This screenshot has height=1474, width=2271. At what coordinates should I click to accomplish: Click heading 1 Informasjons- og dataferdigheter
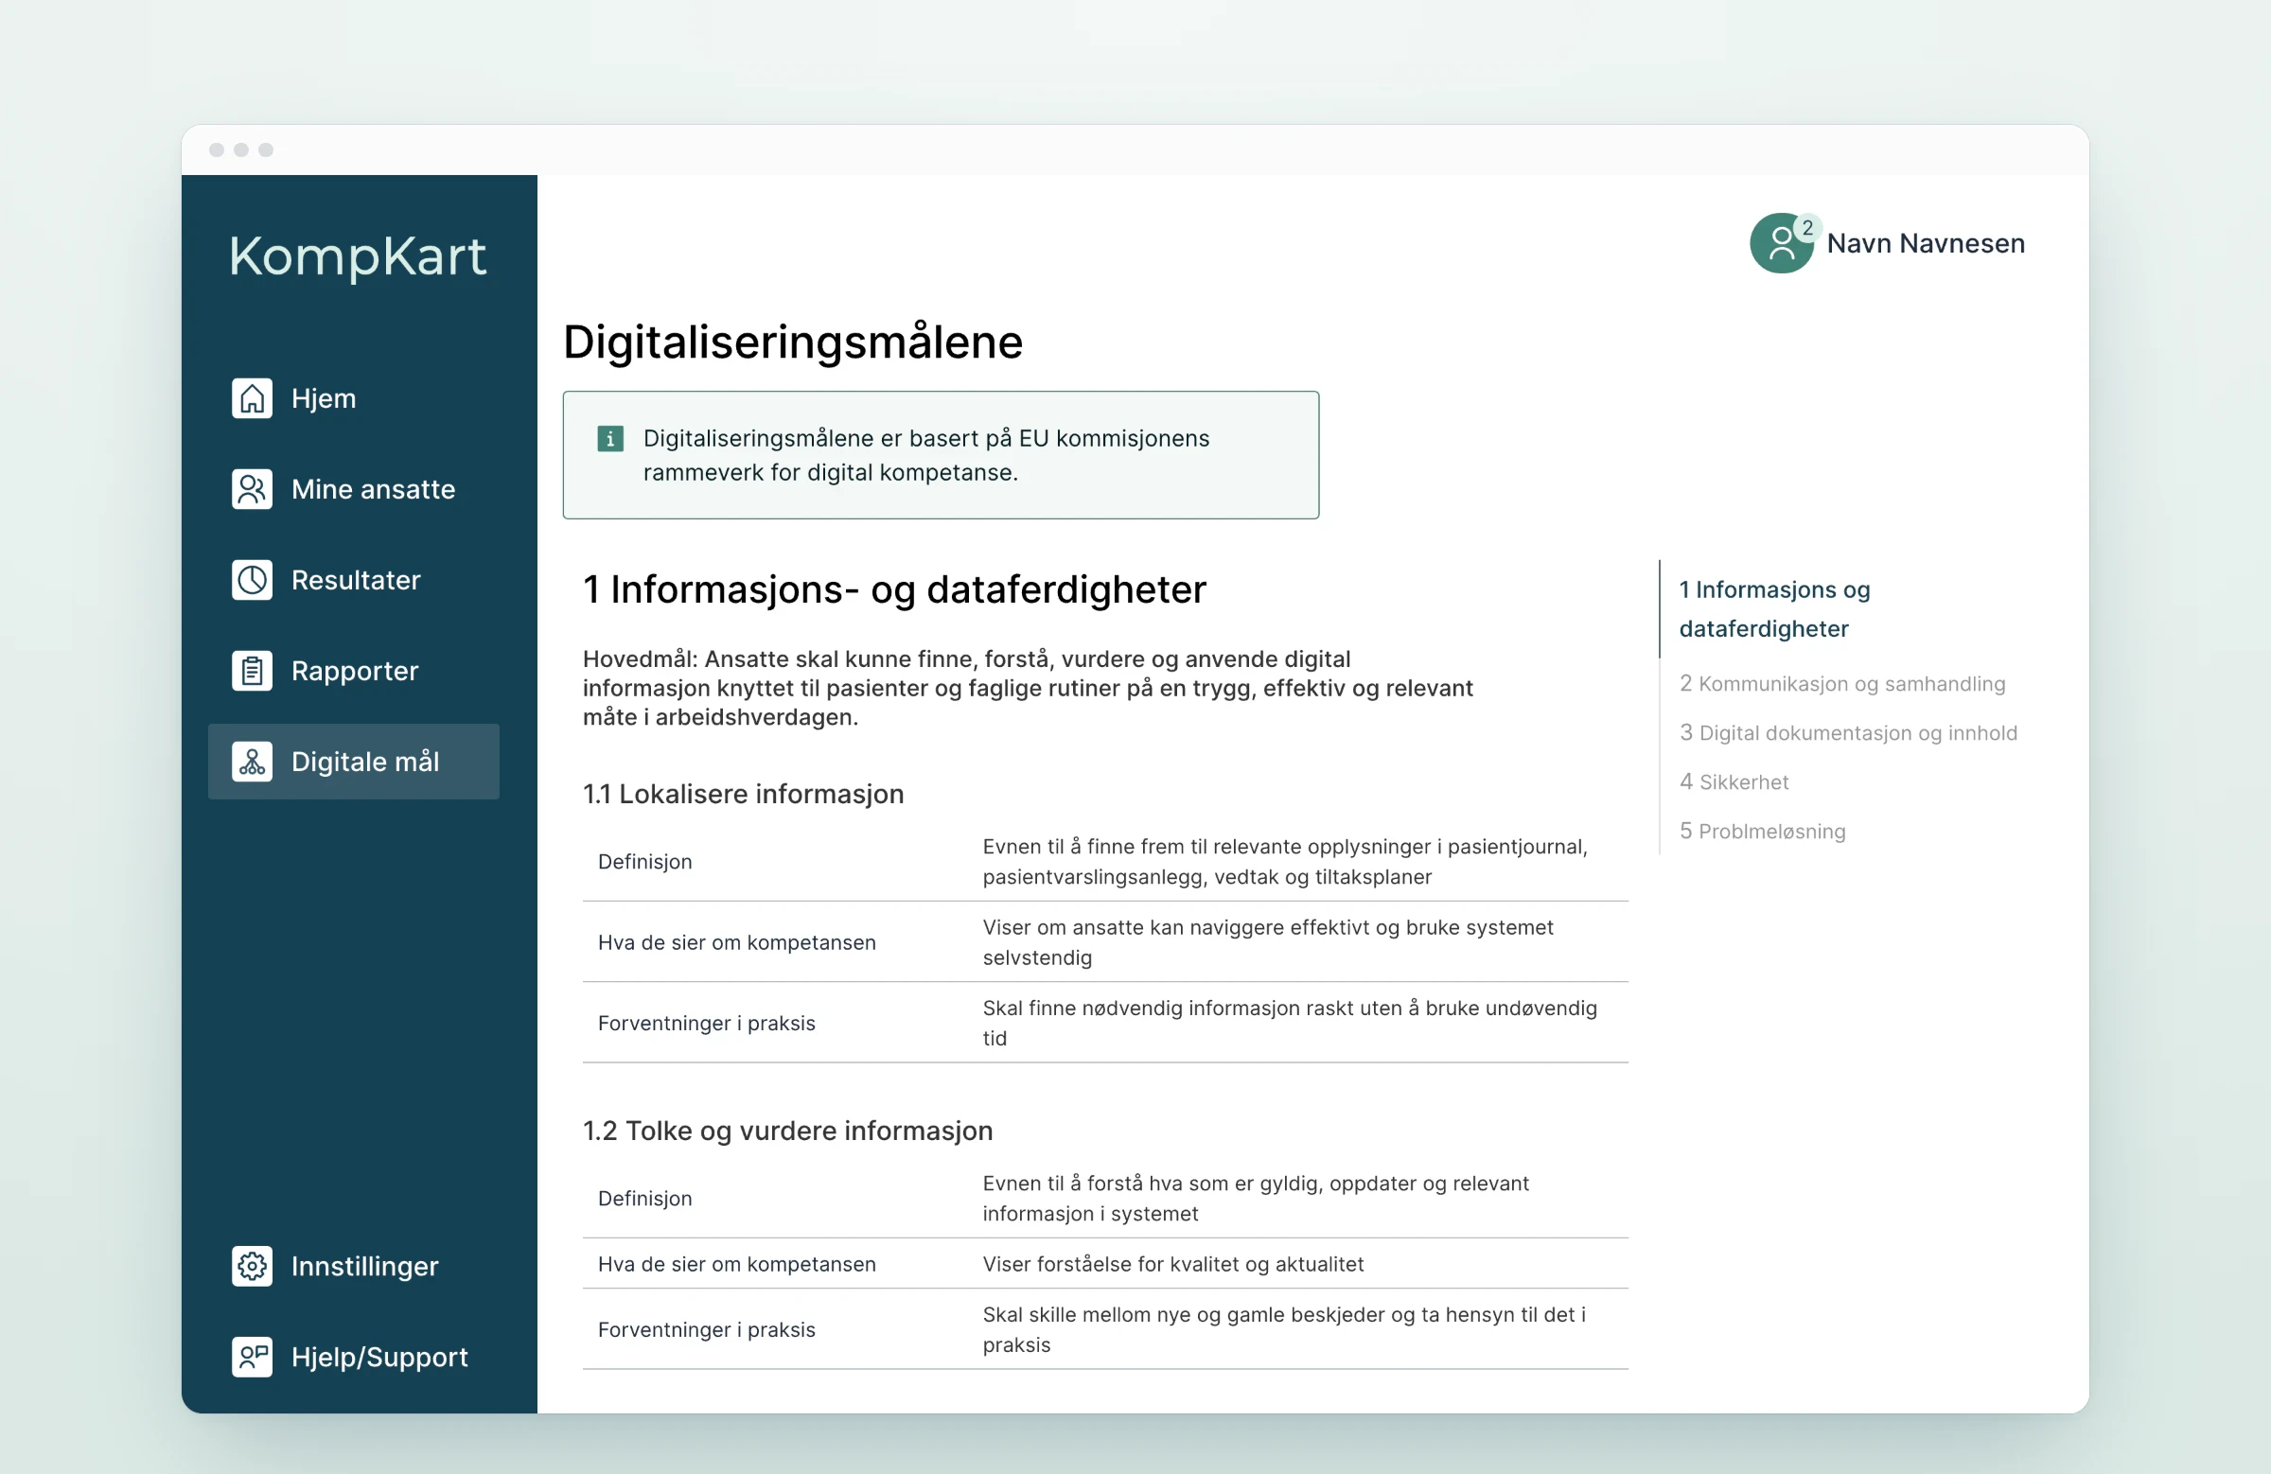(894, 589)
